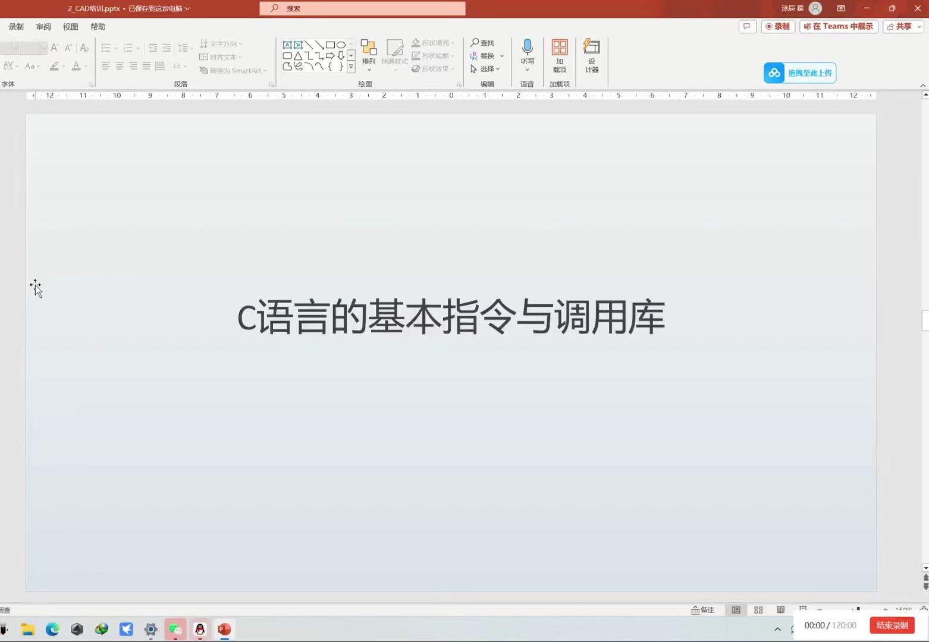Click the 结束录制 button
The image size is (929, 642).
pyautogui.click(x=892, y=625)
